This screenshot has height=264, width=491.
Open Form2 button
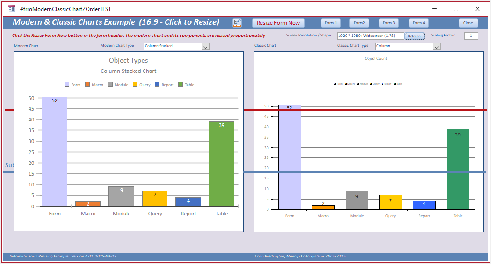point(359,23)
